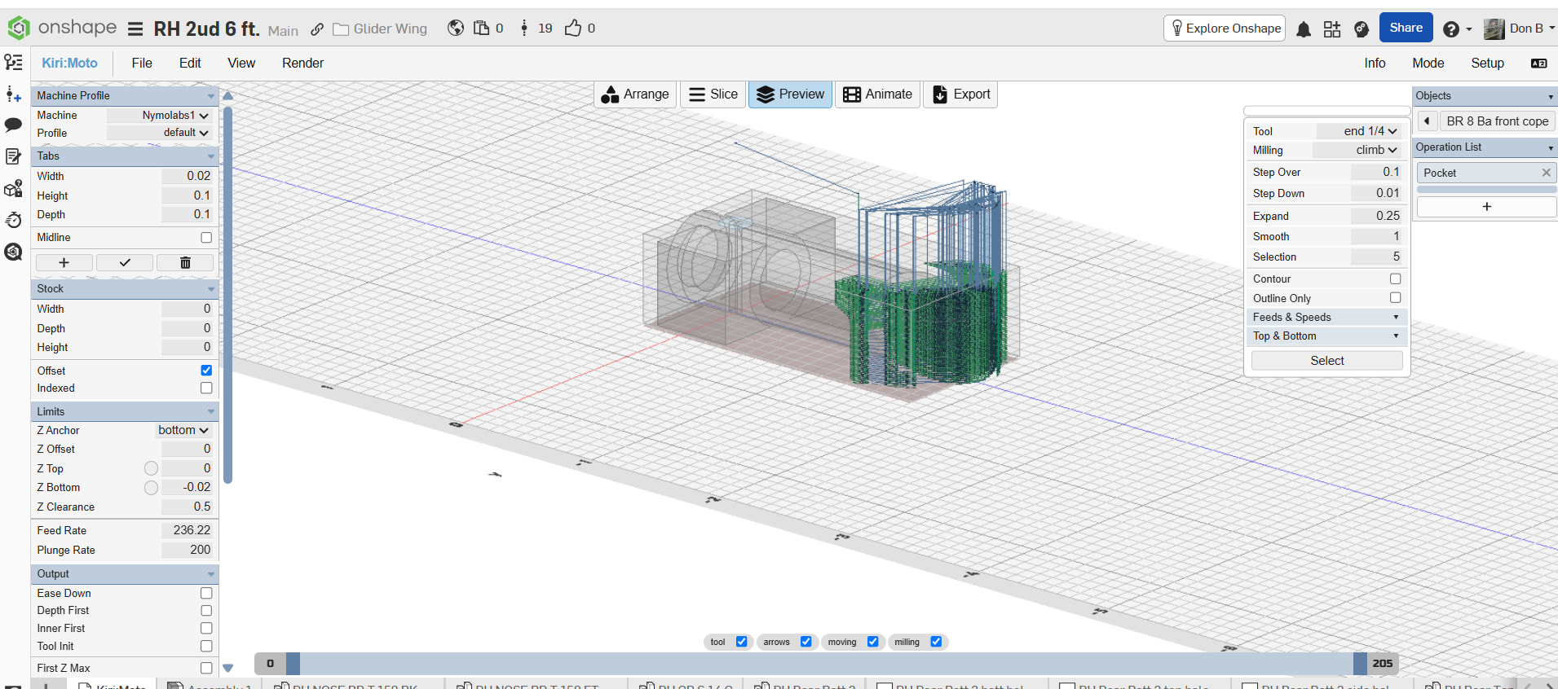Click the right handle of the layer range slider
Screen dimensions: 1558x689
pyautogui.click(x=1360, y=664)
